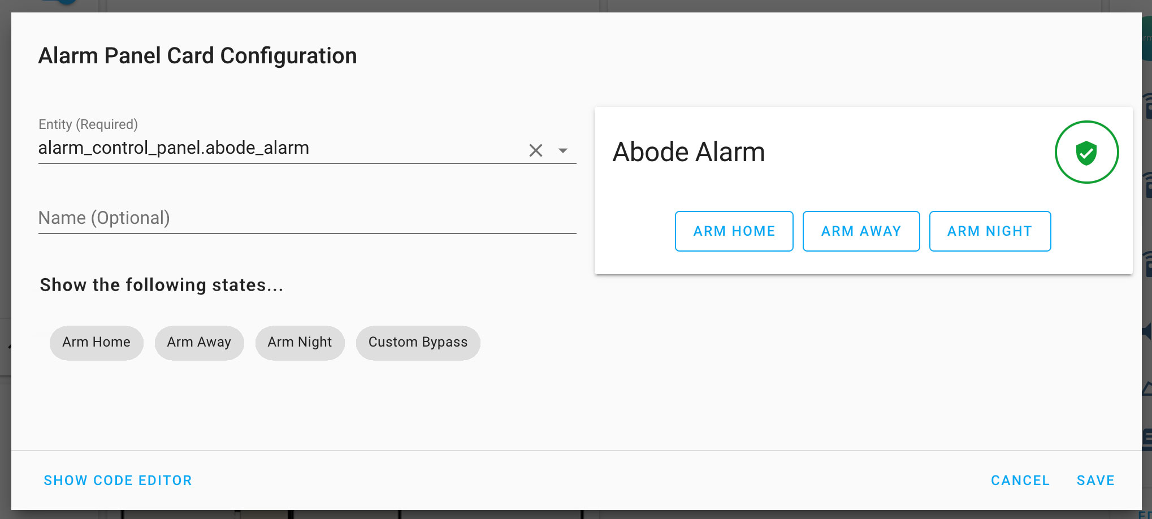The height and width of the screenshot is (519, 1152).
Task: Focus the Name (Optional) input field
Action: [307, 218]
